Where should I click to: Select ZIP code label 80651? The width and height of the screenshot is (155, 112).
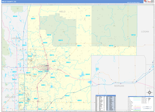43,85
